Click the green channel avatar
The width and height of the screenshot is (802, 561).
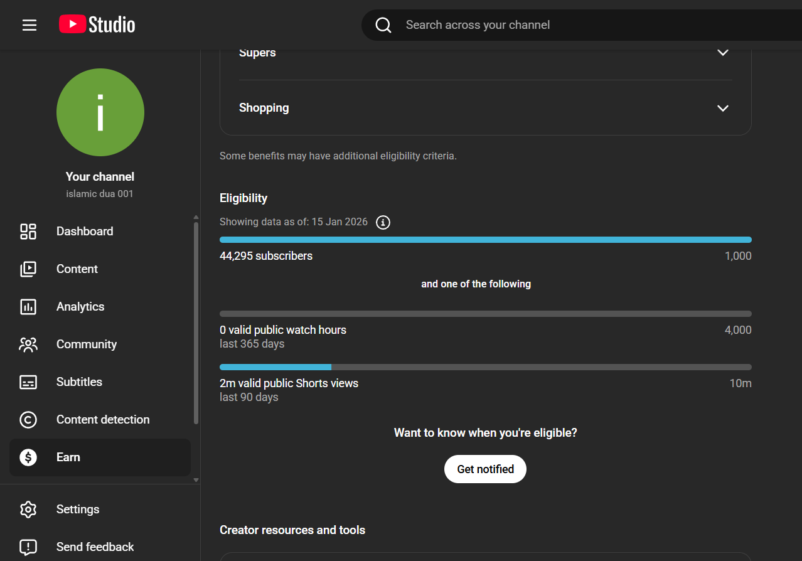pyautogui.click(x=100, y=112)
